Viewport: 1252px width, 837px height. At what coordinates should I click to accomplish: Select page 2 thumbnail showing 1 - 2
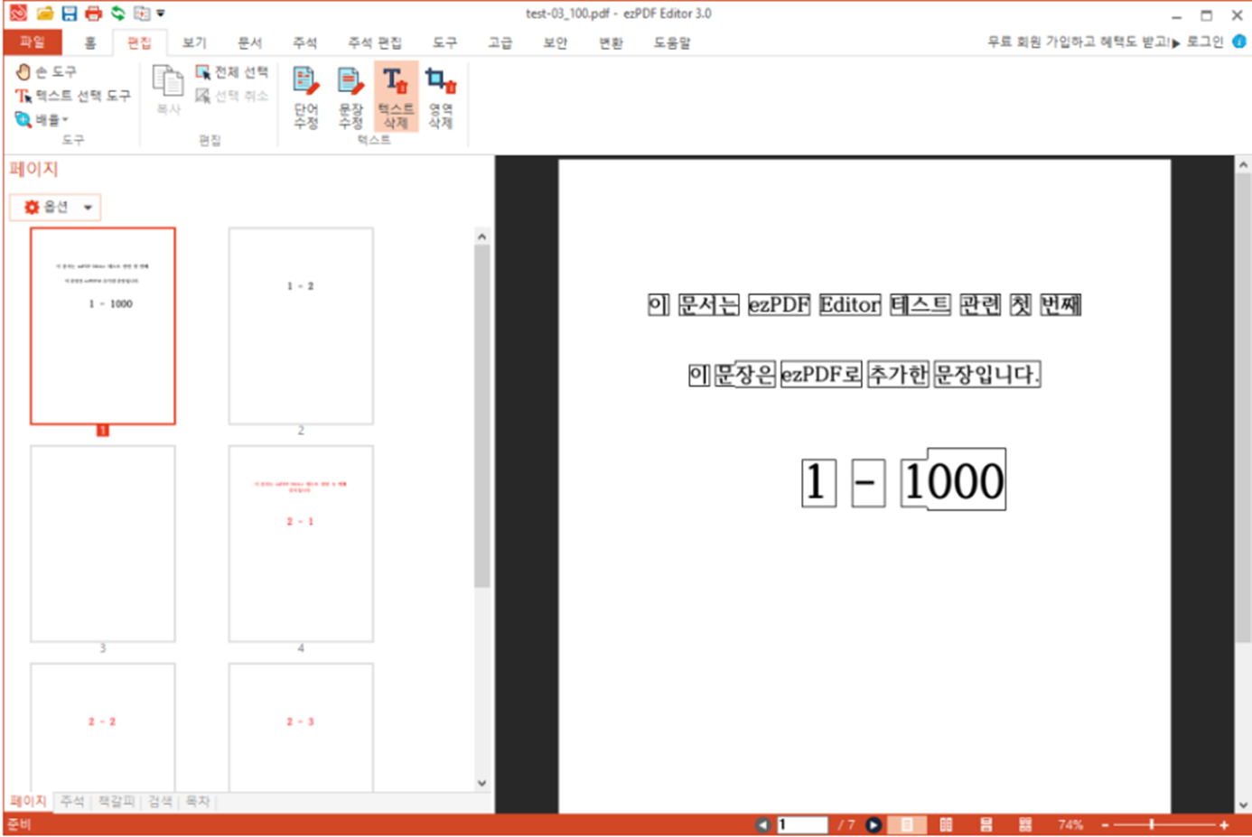coord(301,326)
